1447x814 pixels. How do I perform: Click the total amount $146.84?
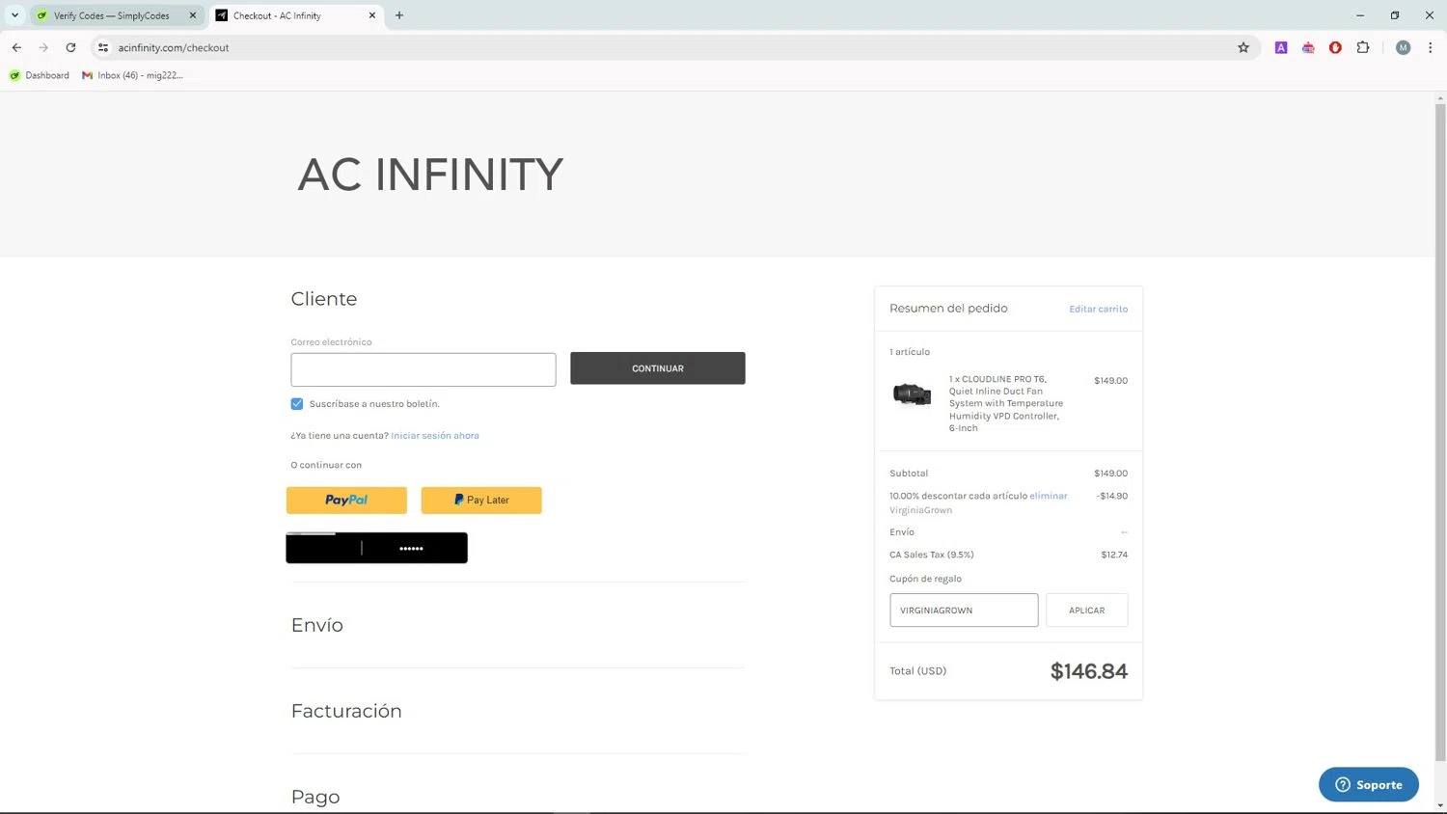(x=1088, y=671)
